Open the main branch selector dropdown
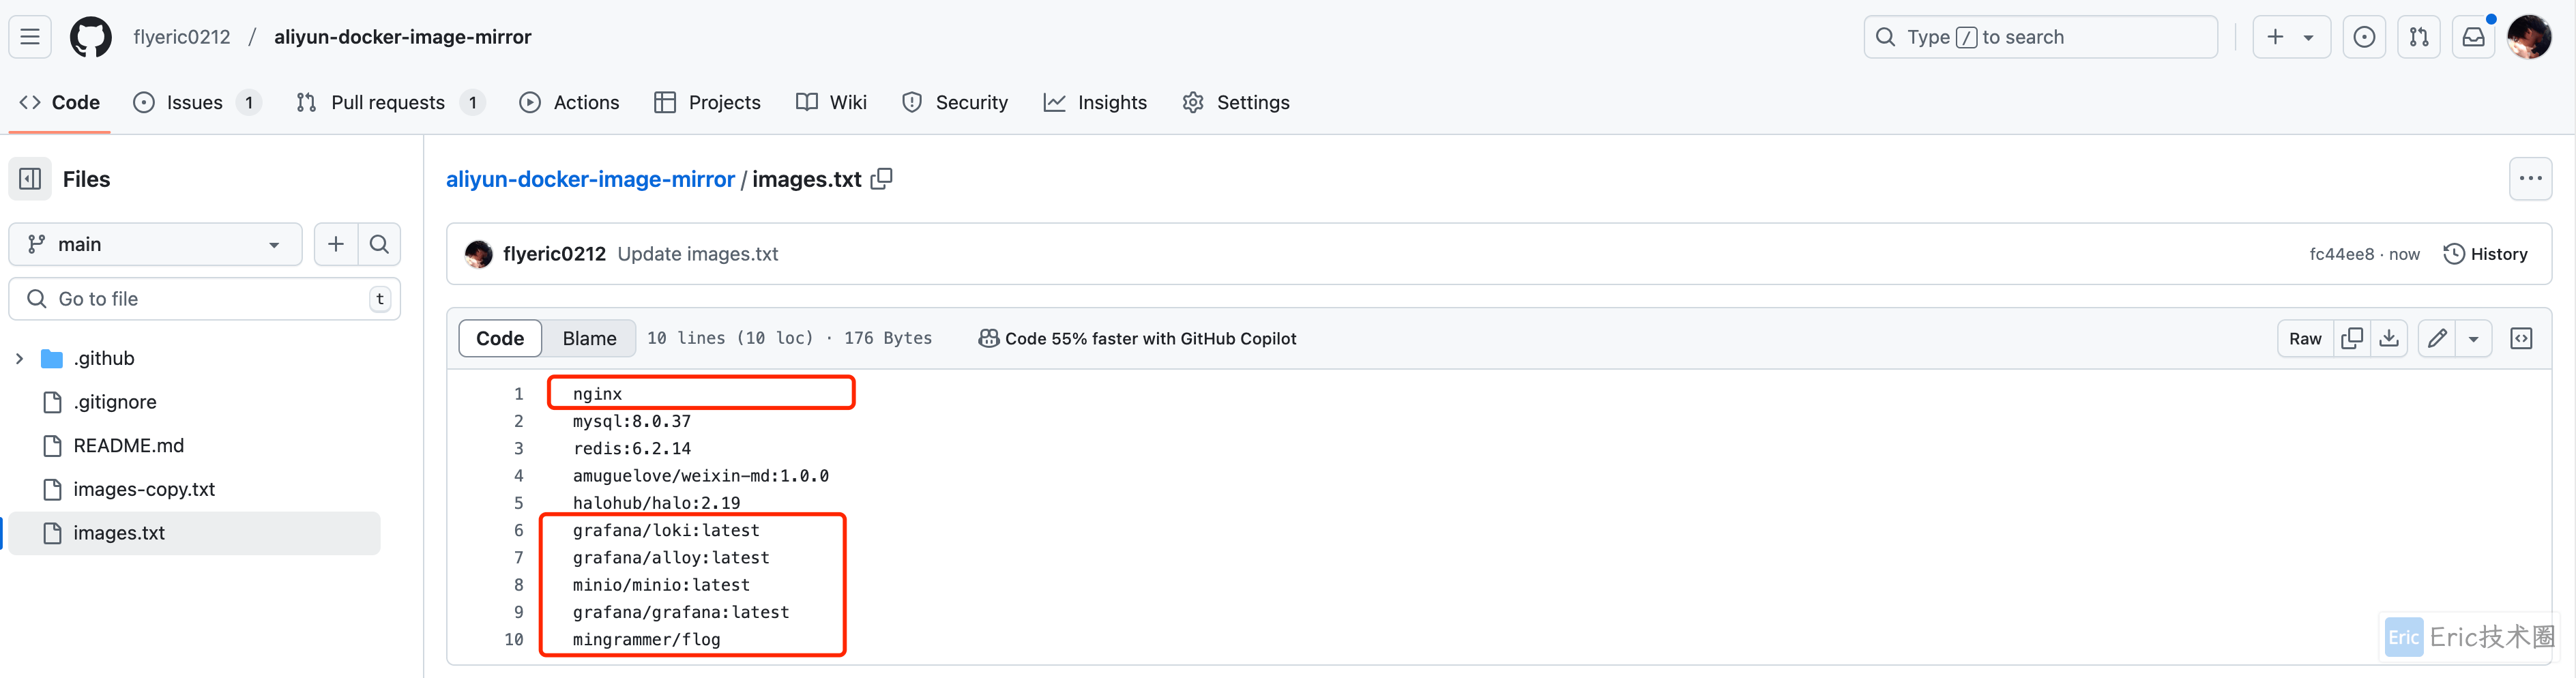The width and height of the screenshot is (2576, 678). click(155, 244)
